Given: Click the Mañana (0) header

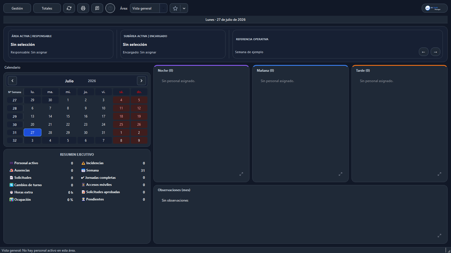Looking at the screenshot, I should coord(265,71).
